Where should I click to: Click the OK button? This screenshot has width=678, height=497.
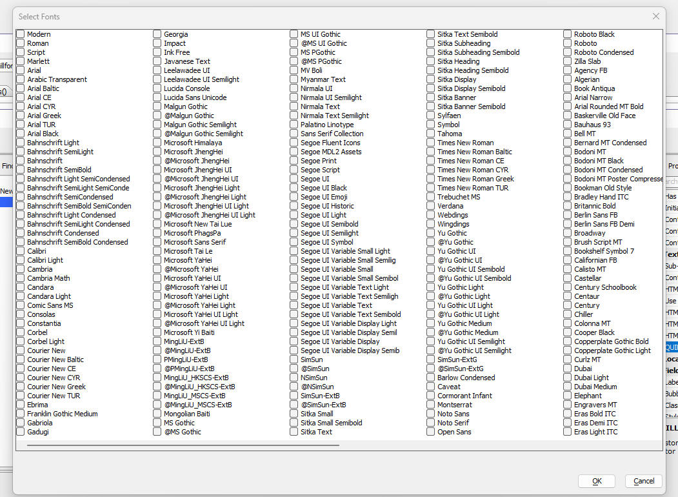[x=596, y=481]
